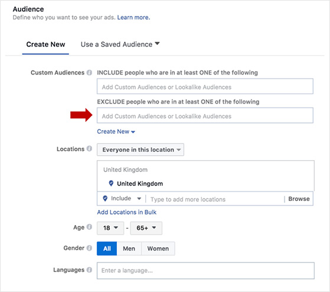Open the Use a Saved Audience tab
Viewport: 330px width, 292px height.
pyautogui.click(x=120, y=44)
